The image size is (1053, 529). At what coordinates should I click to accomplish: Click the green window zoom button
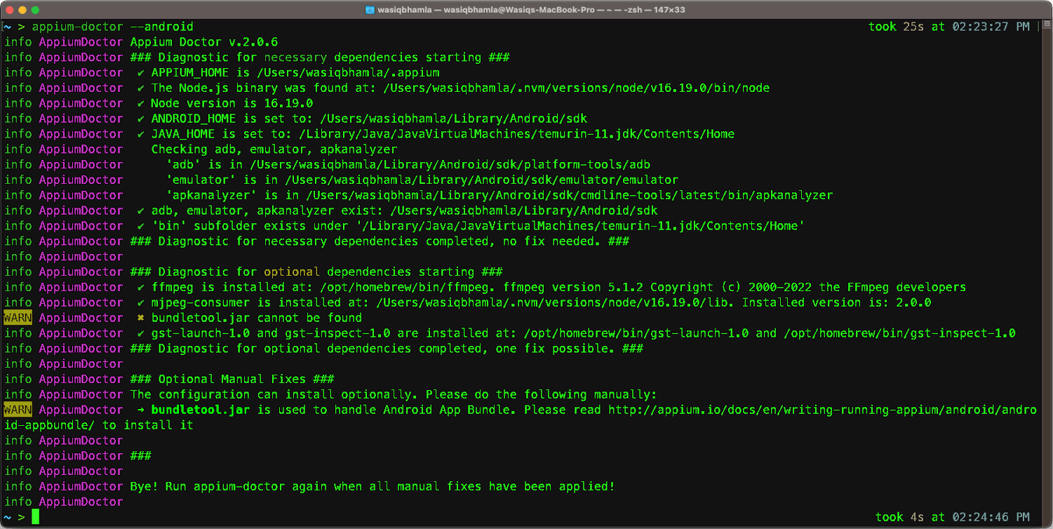coord(36,10)
